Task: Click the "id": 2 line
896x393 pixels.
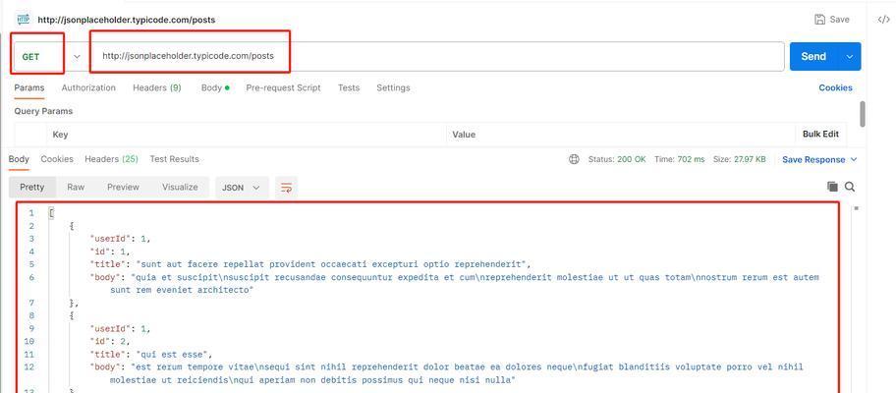Action: tap(110, 342)
